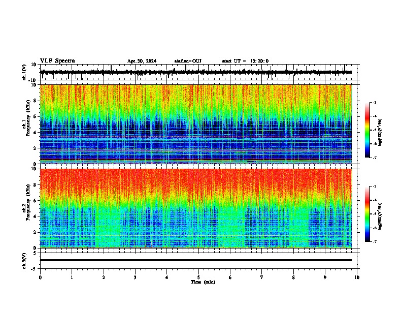The image size is (402, 311).
Task: Click the '8' tick on ch.2 frequency axis
Action: pyautogui.click(x=36, y=185)
